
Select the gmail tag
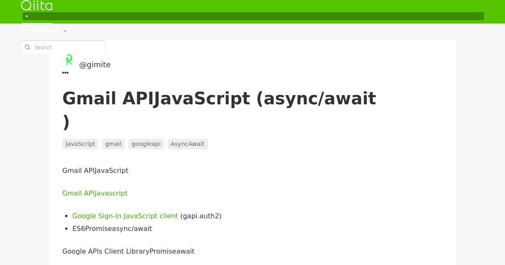point(113,144)
